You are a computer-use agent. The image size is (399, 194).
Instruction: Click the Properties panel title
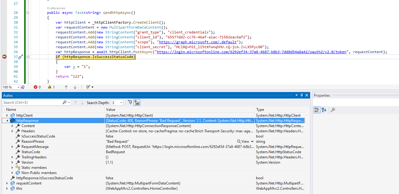[322, 95]
